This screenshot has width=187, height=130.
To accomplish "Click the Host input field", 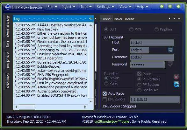I will tap(152, 43).
